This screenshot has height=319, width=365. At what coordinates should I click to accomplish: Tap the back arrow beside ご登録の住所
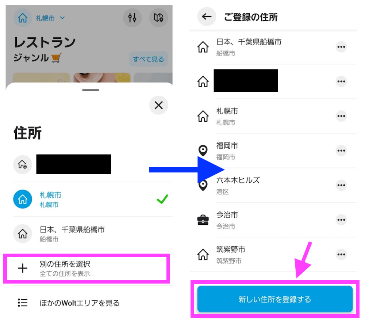(x=207, y=16)
